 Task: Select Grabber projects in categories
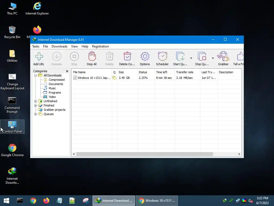click(55, 110)
